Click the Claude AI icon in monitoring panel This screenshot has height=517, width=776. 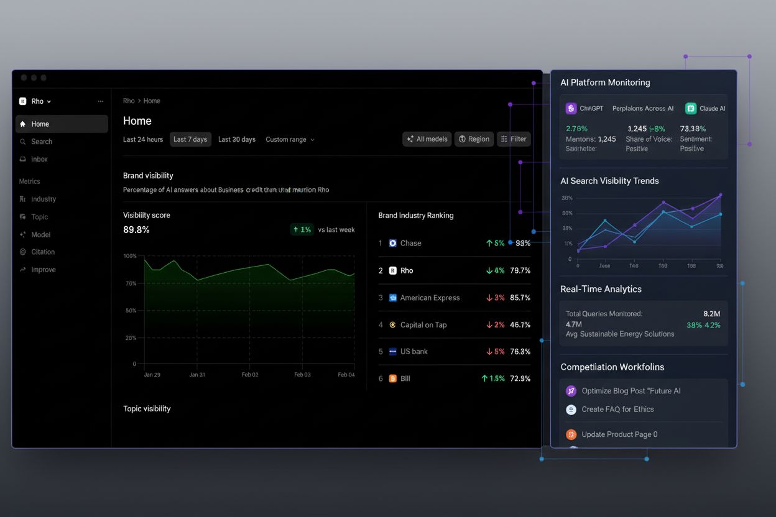pyautogui.click(x=690, y=108)
